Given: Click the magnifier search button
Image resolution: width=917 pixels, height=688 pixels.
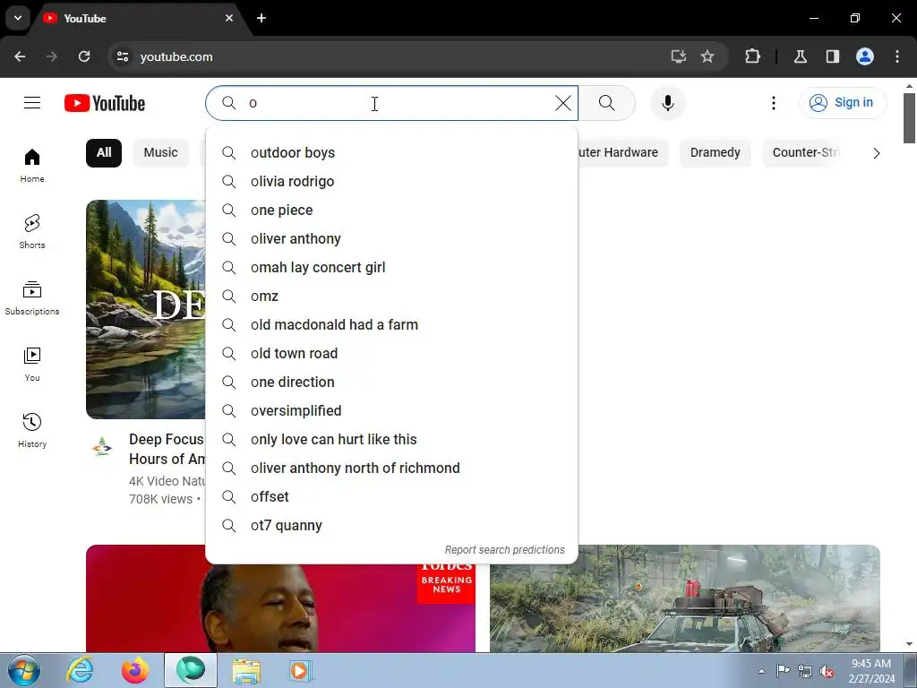Looking at the screenshot, I should 607,103.
